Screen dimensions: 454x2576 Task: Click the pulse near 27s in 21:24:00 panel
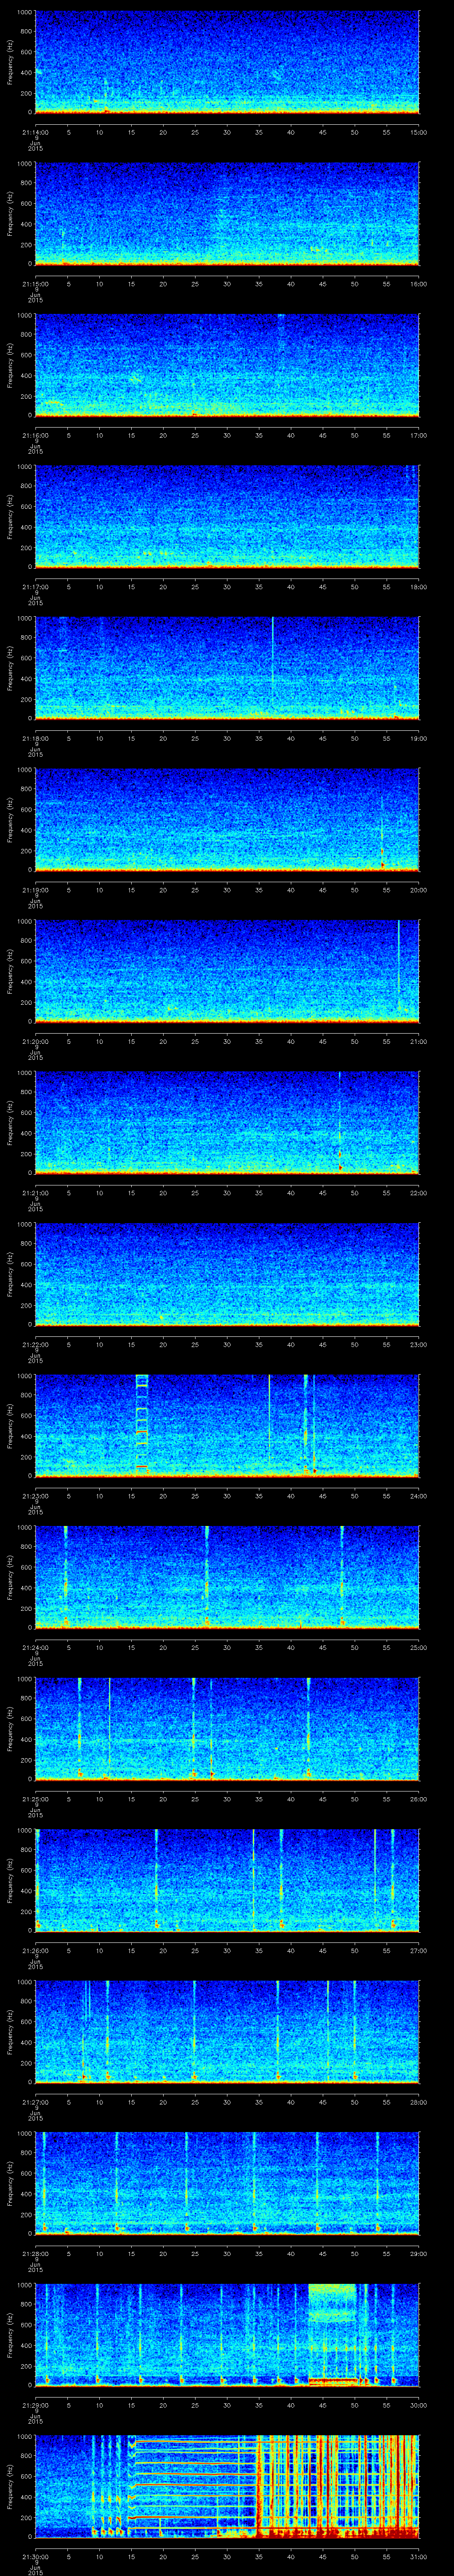(207, 1575)
